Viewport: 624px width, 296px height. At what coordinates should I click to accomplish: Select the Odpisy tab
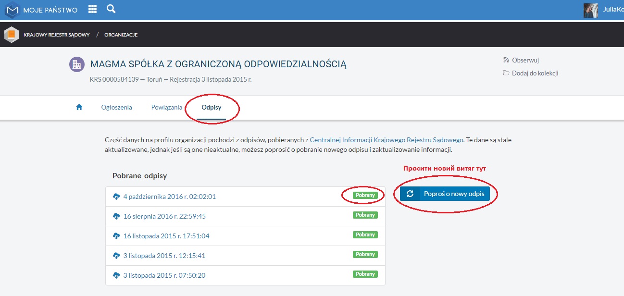(212, 107)
